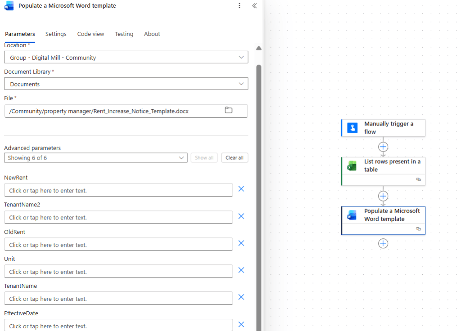The width and height of the screenshot is (461, 331).
Task: Remove the EffectiveDate parameter
Action: pyautogui.click(x=241, y=324)
